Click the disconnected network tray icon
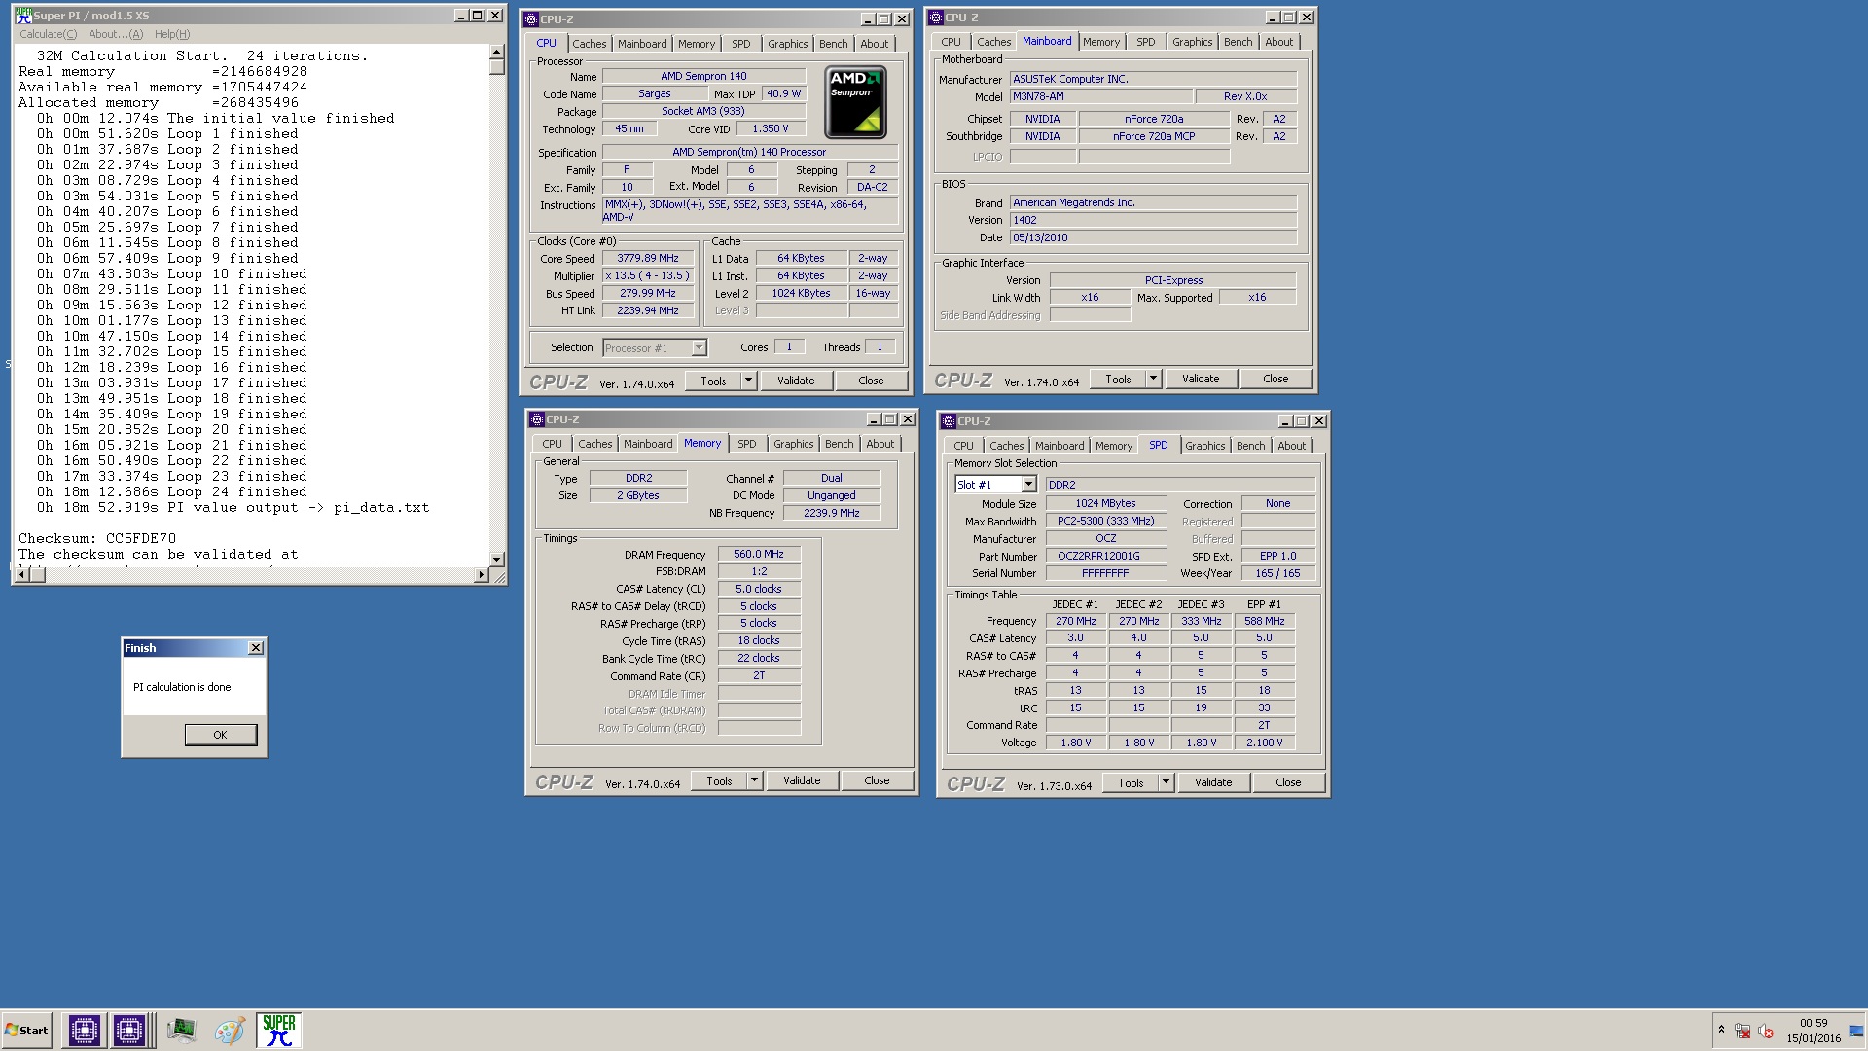This screenshot has width=1868, height=1051. [x=1742, y=1031]
